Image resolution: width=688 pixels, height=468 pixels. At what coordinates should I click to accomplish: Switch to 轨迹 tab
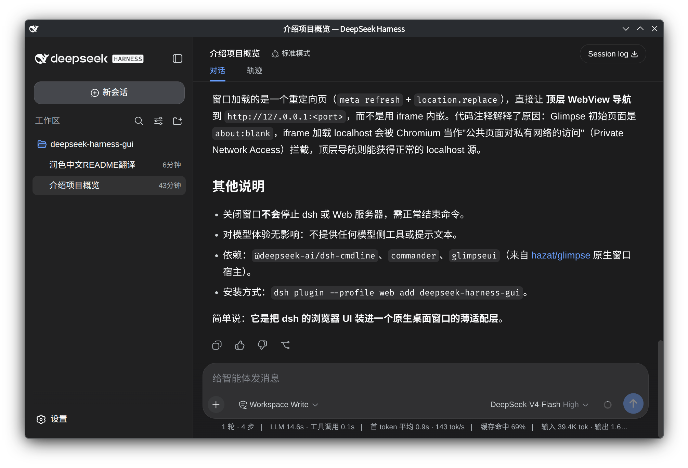pos(255,71)
